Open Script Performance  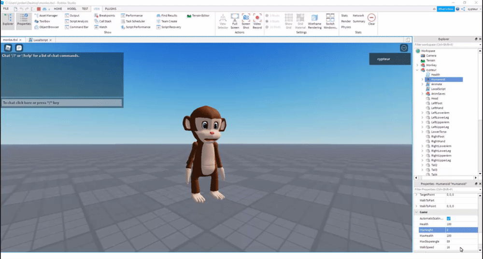point(136,27)
